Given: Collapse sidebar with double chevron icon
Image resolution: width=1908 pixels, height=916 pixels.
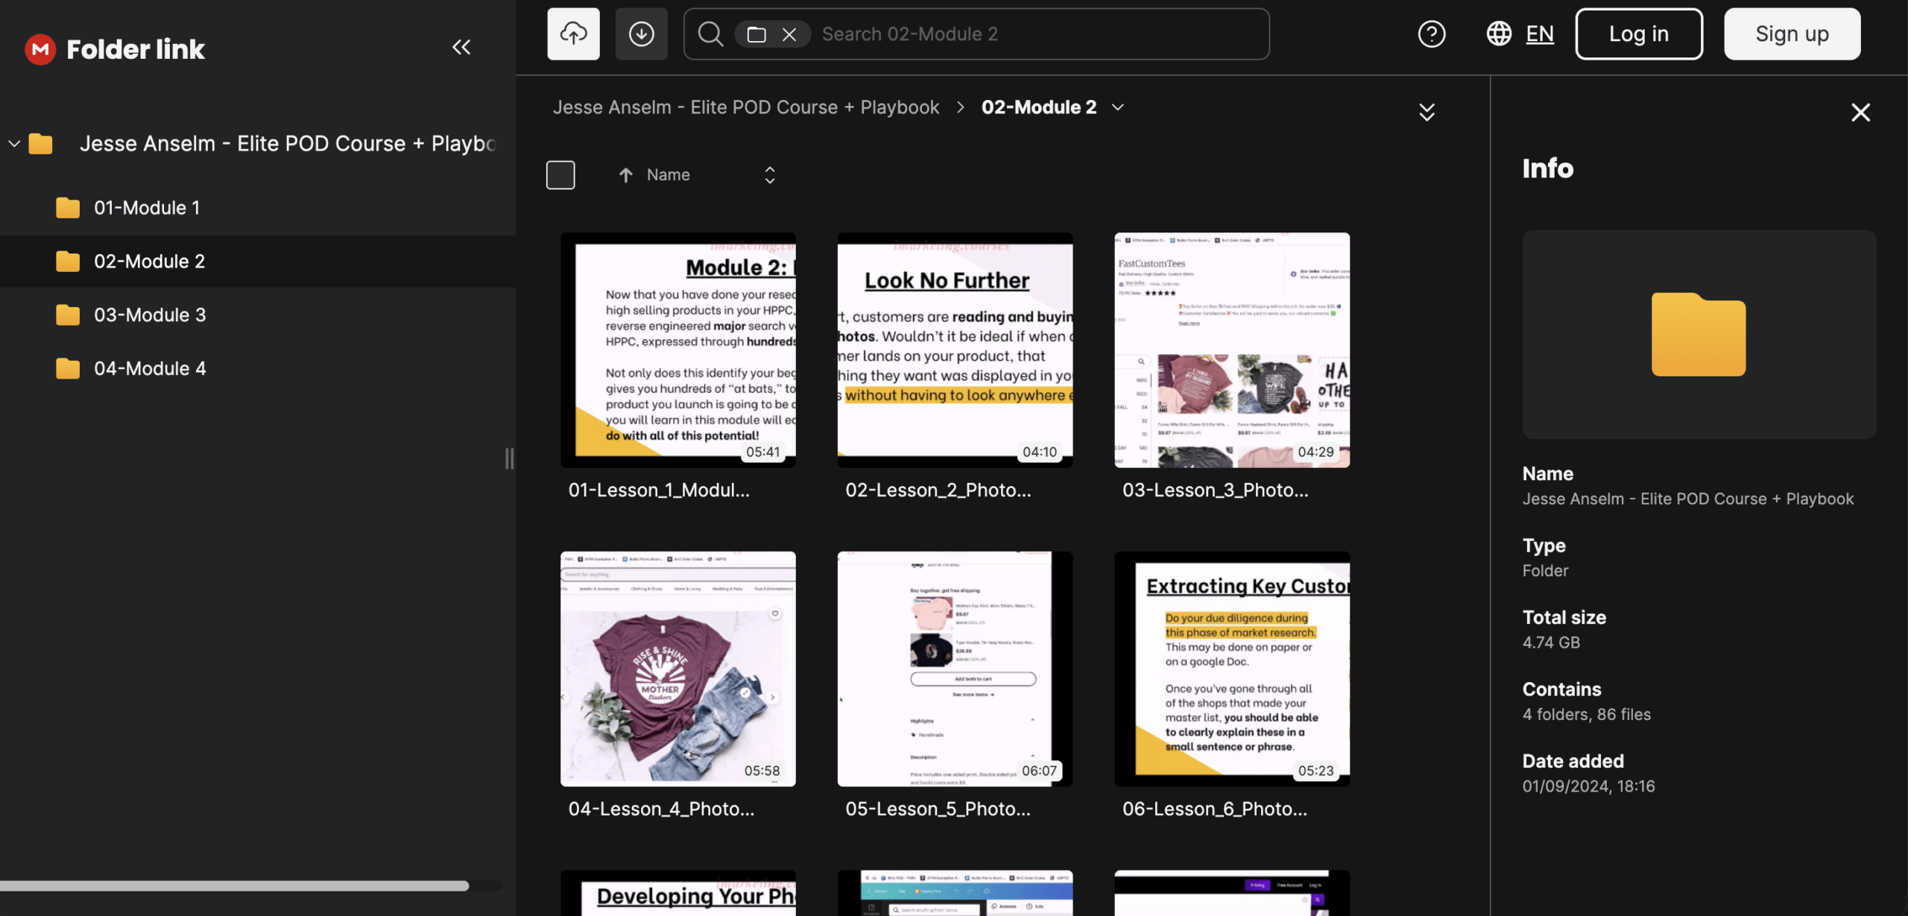Looking at the screenshot, I should point(461,48).
